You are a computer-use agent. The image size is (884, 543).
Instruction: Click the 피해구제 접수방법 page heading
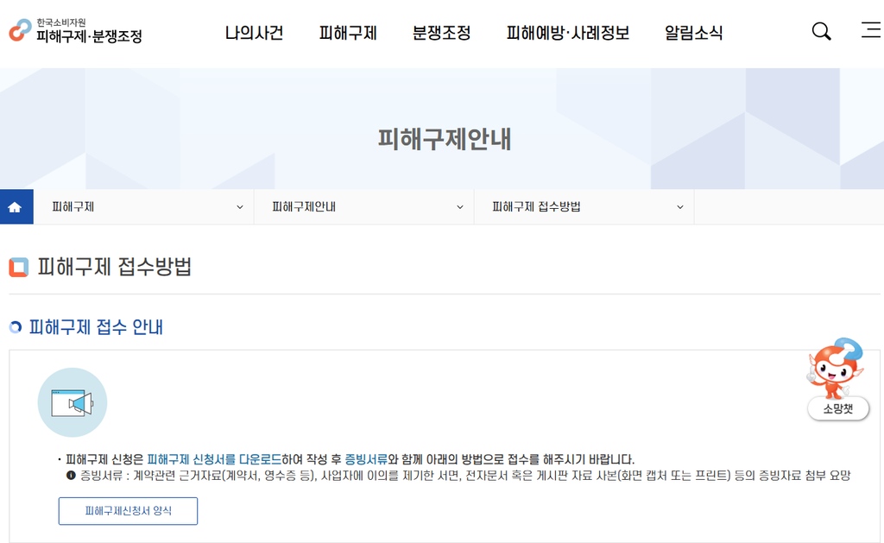click(x=115, y=267)
